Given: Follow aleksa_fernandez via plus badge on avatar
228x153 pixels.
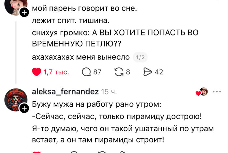Looking at the screenshot, I should pos(24,108).
